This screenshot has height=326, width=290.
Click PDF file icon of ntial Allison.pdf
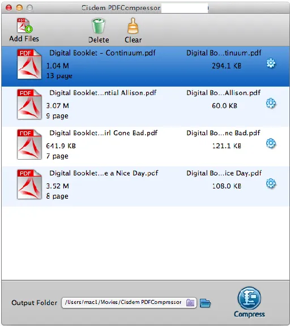pyautogui.click(x=29, y=104)
